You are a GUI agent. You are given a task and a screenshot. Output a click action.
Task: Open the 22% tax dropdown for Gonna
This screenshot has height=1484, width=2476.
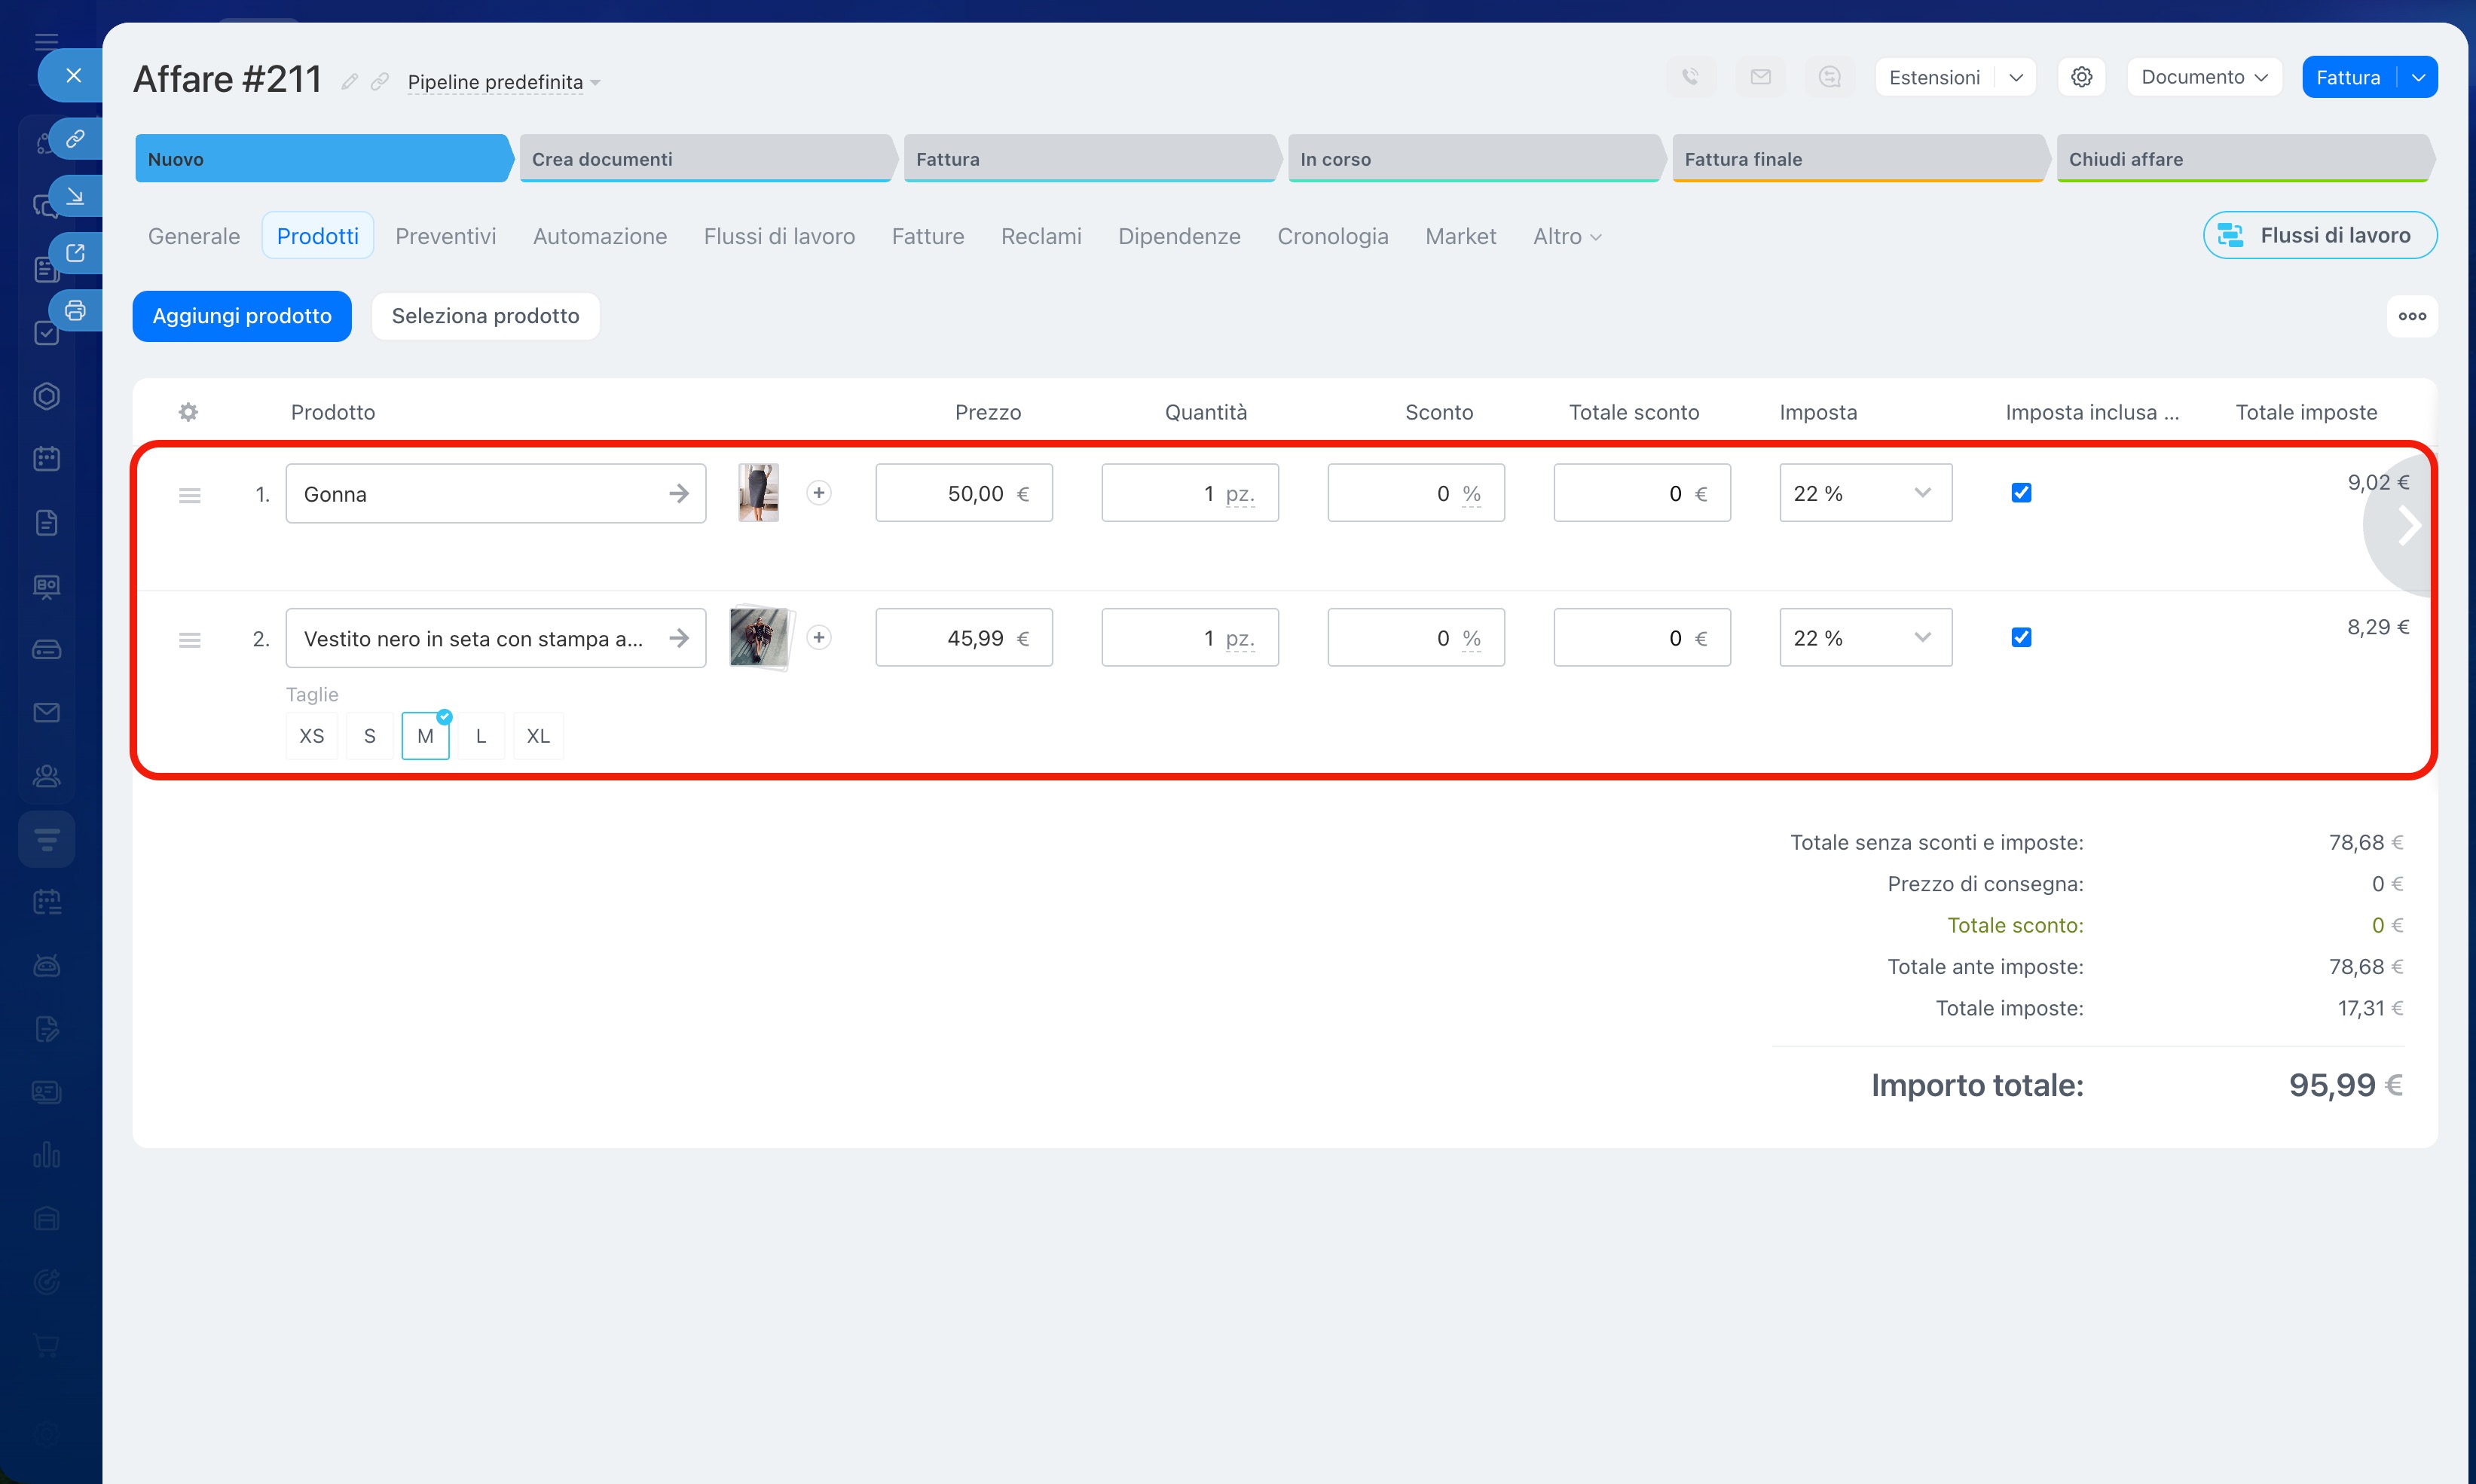[x=1864, y=492]
